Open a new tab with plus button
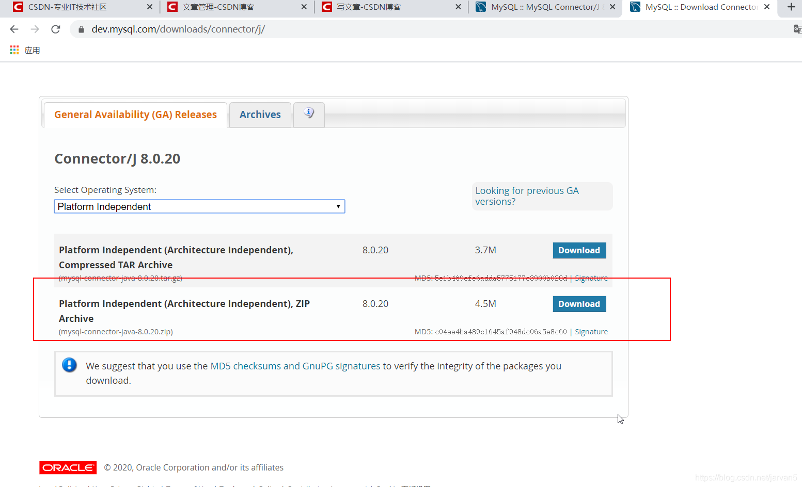 click(791, 7)
